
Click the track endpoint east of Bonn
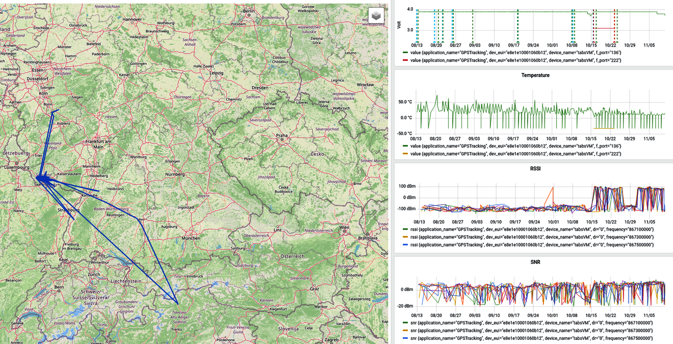[x=59, y=110]
